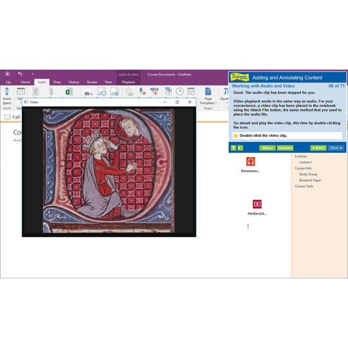
Task: Click the Link globe icon
Action: pos(129,92)
